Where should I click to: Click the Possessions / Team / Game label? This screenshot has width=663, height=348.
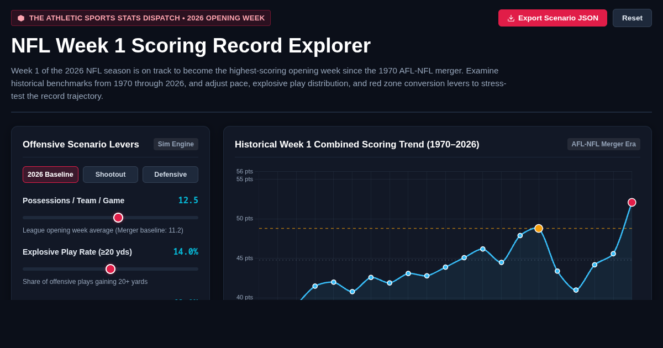(x=73, y=201)
